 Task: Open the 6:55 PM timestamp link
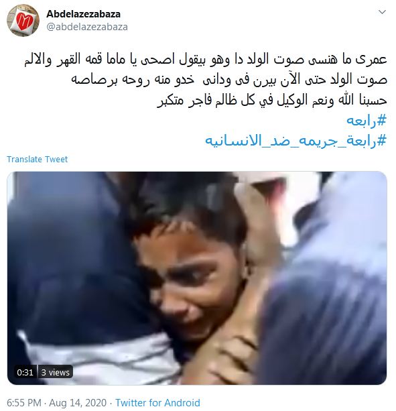(x=24, y=402)
